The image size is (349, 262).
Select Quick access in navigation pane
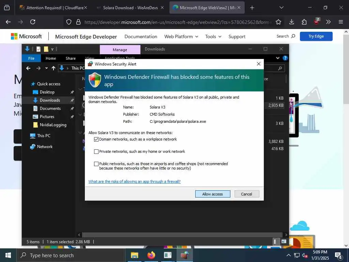tap(48, 84)
